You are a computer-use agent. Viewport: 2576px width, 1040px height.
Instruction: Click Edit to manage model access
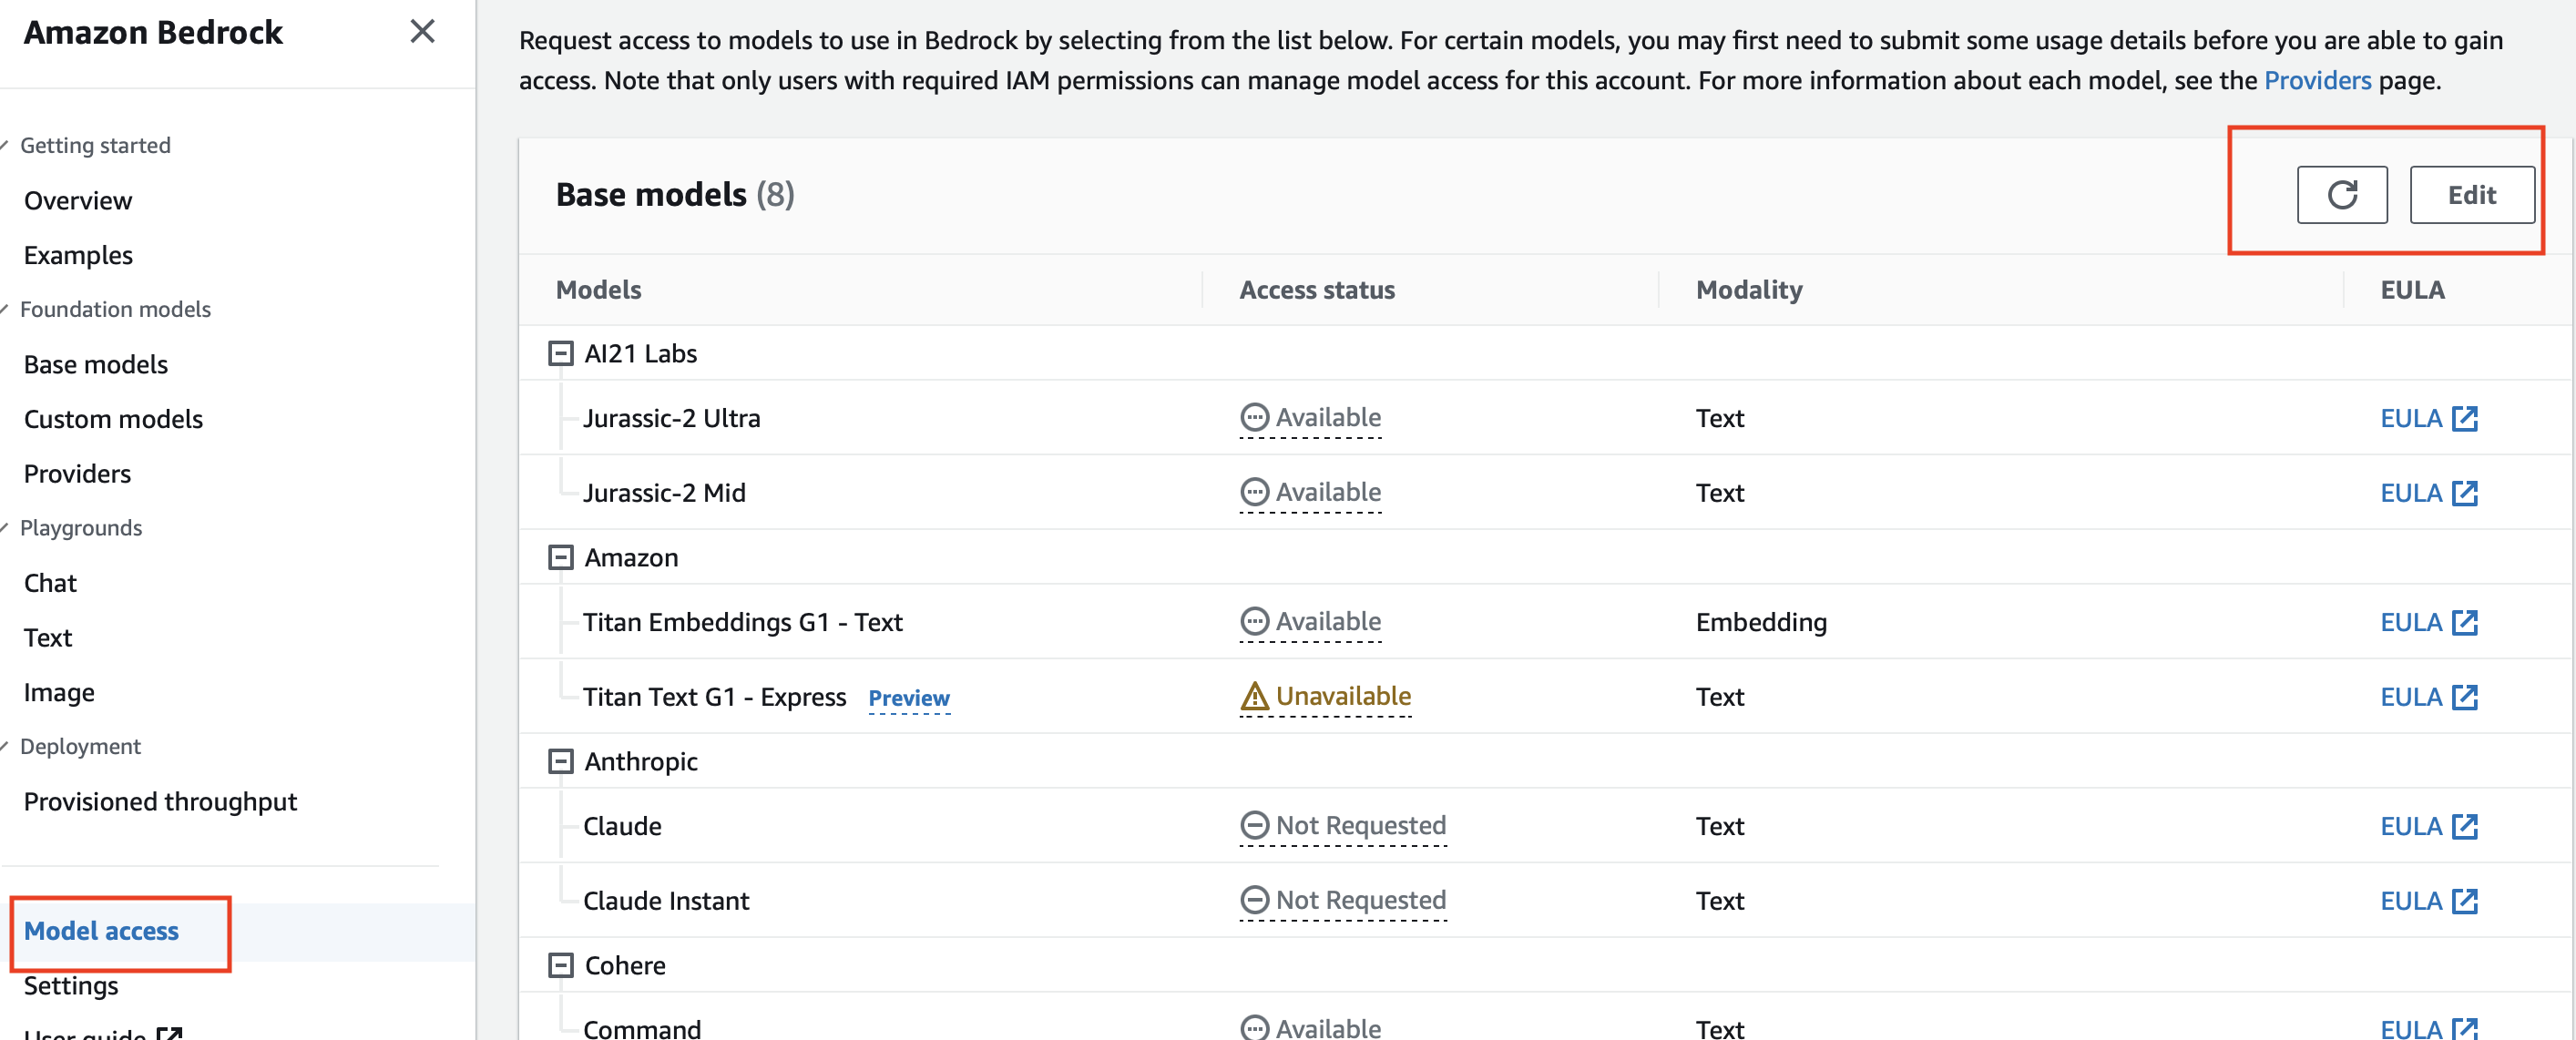click(x=2471, y=195)
